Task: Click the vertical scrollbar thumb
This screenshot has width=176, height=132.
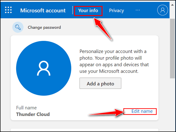Action: (x=172, y=48)
